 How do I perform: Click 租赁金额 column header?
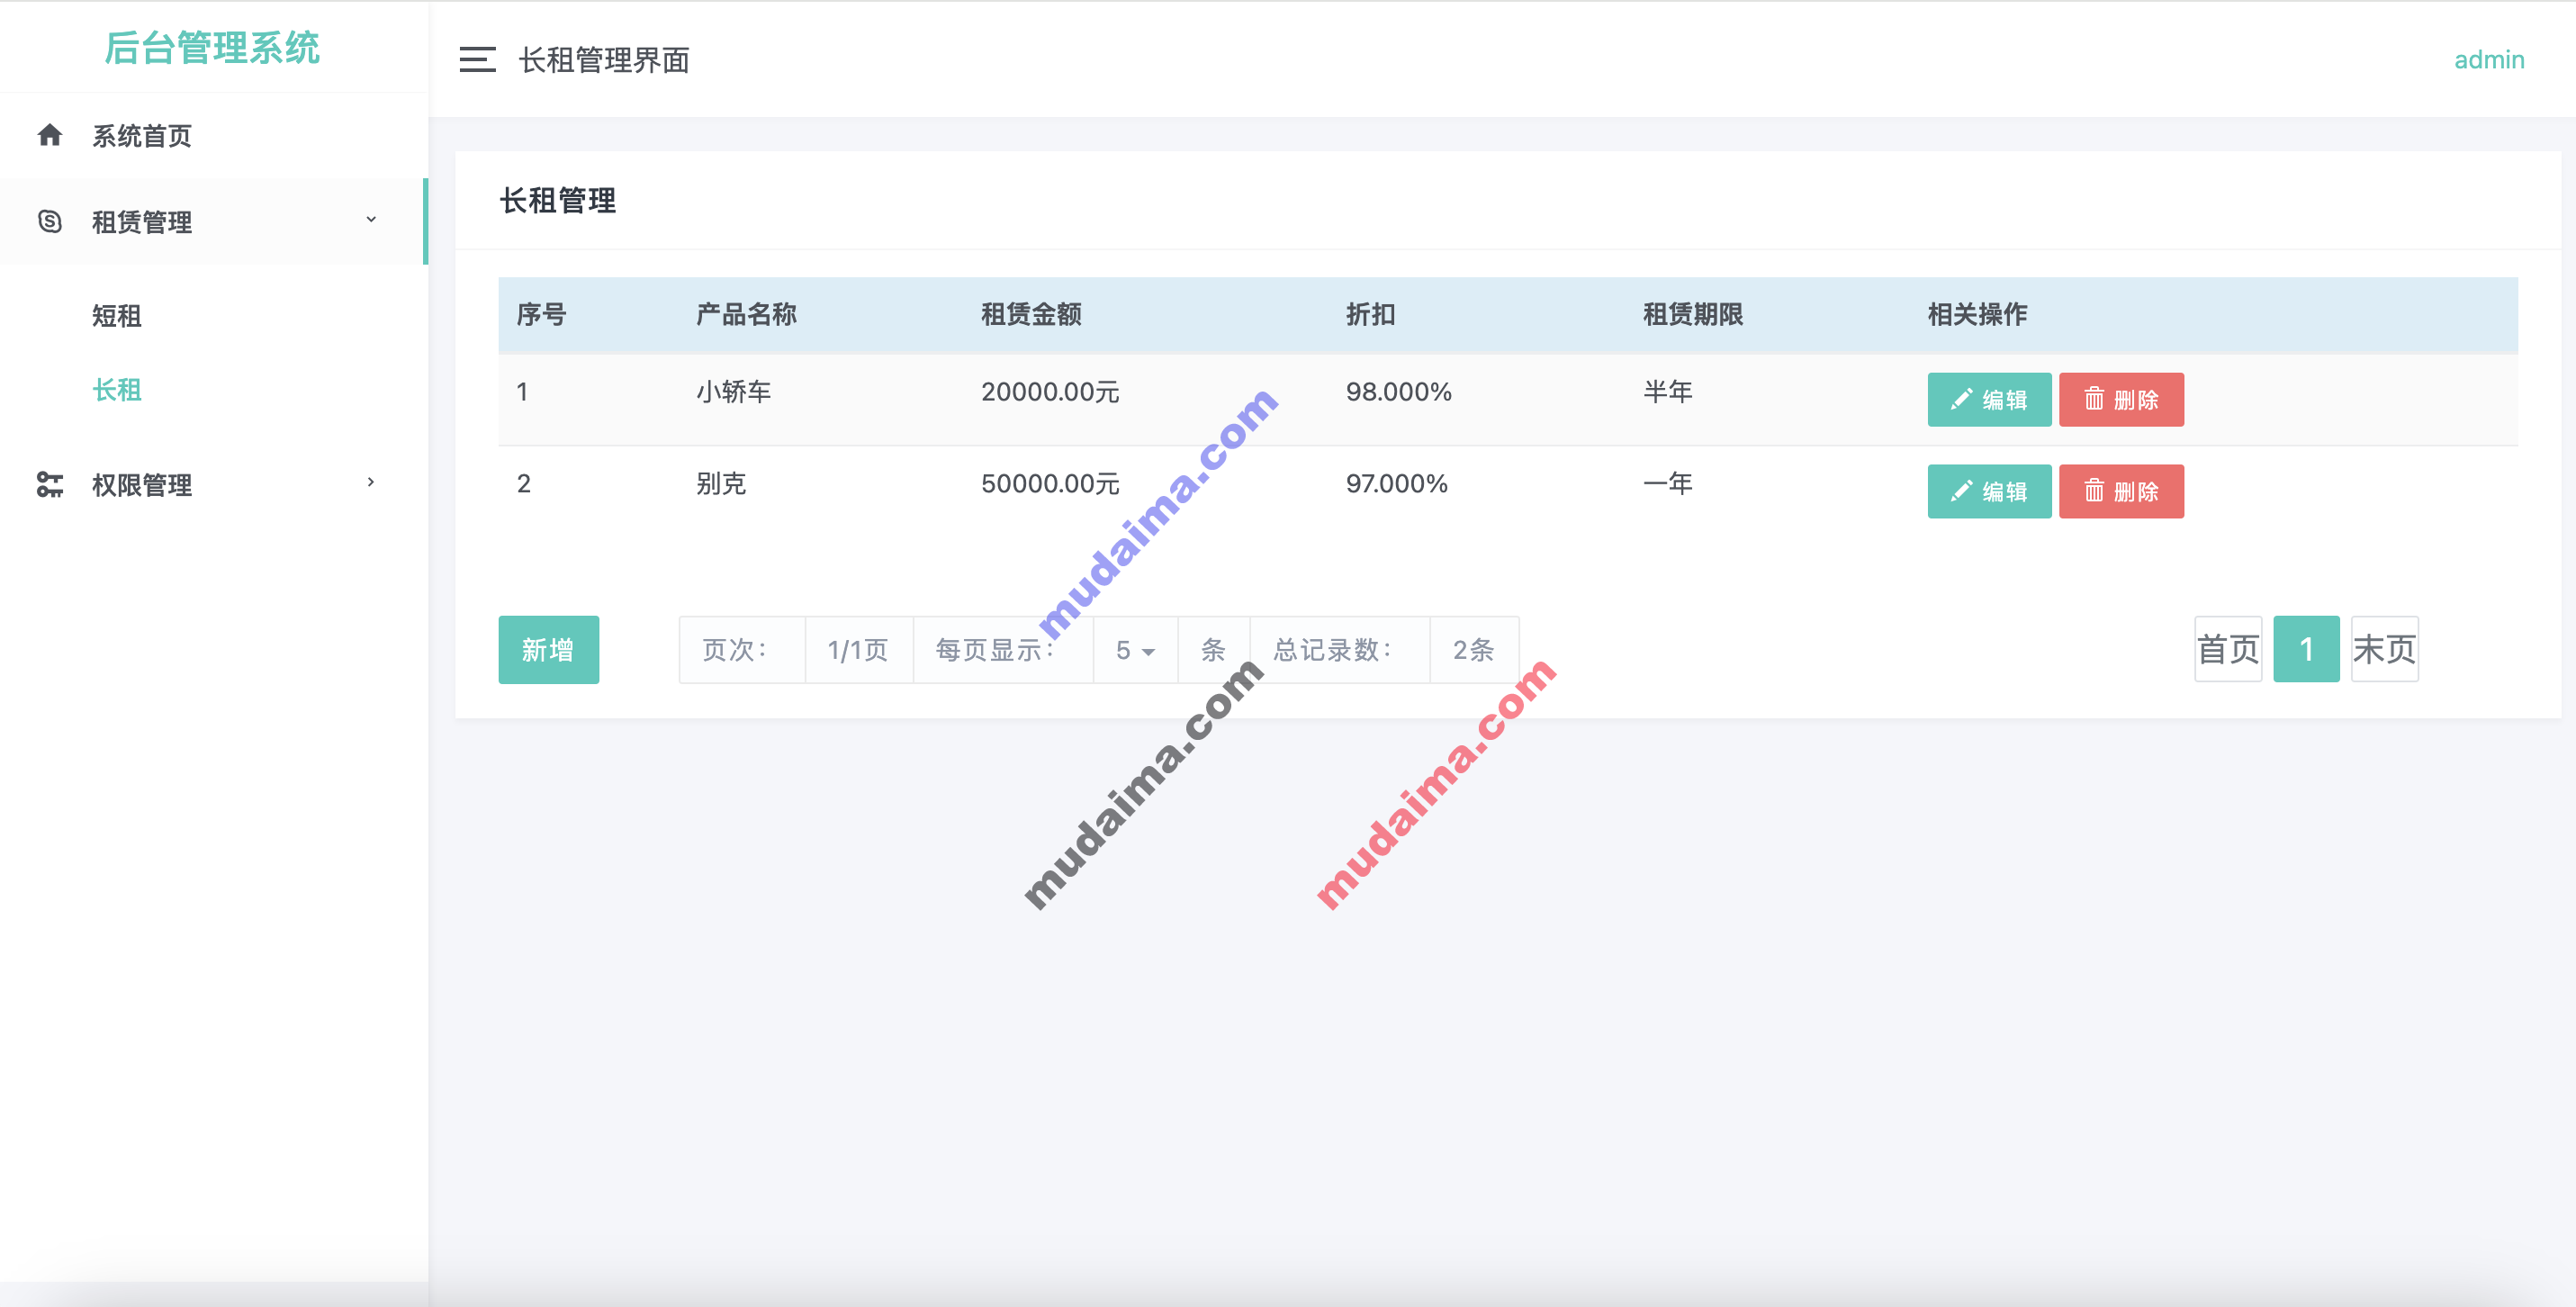coord(1032,315)
